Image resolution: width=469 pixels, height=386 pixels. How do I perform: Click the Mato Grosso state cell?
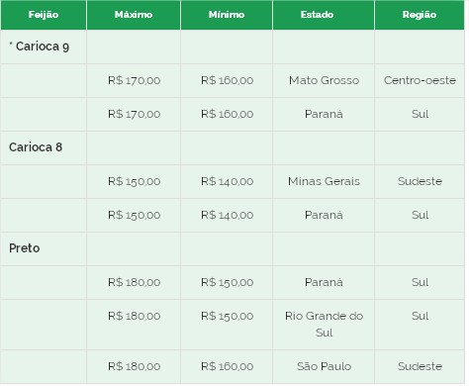click(x=324, y=80)
